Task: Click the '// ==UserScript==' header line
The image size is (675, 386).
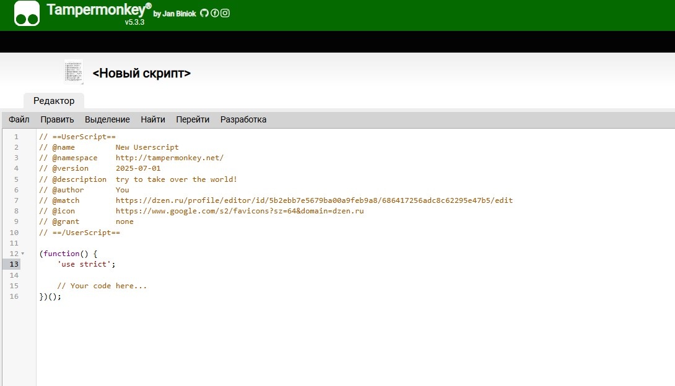Action: (x=77, y=137)
